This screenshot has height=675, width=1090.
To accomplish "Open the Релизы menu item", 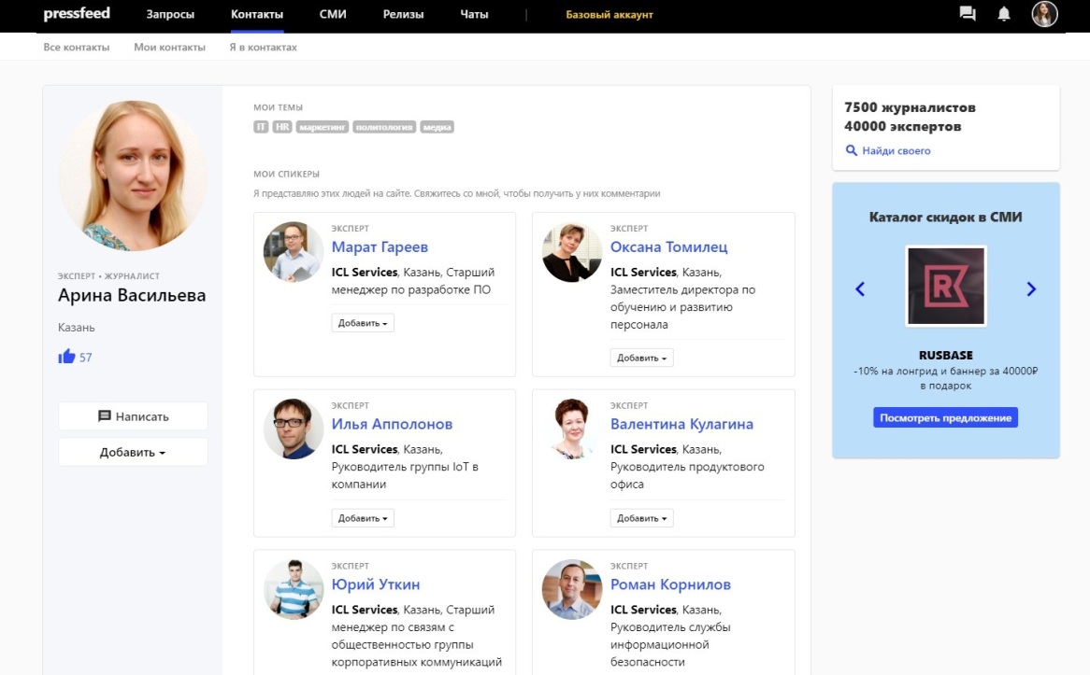I will 403,14.
